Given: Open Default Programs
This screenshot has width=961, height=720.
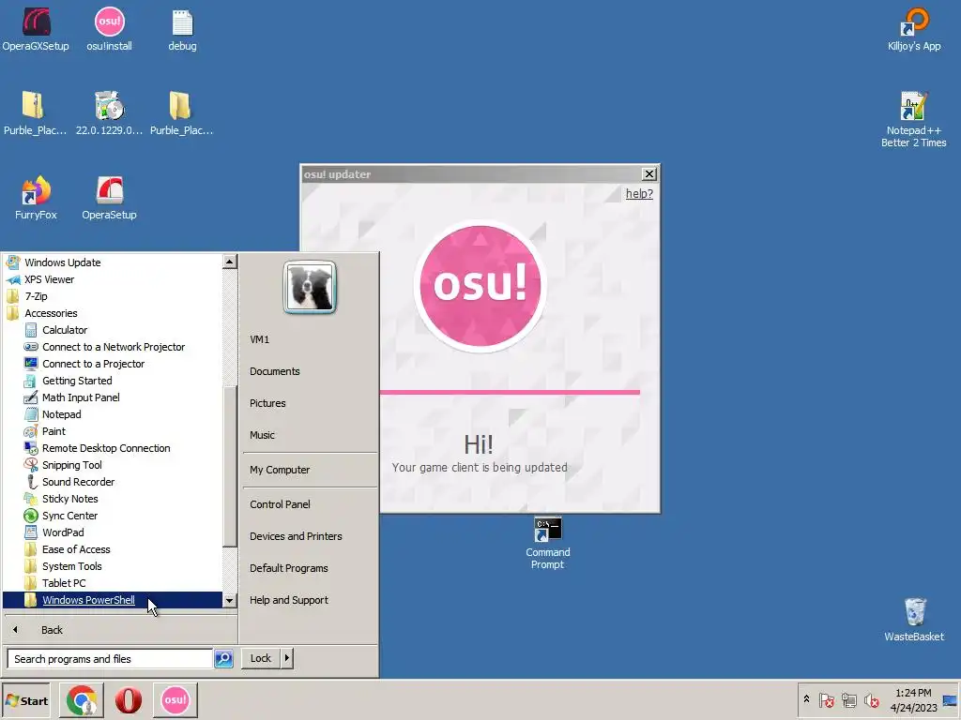Looking at the screenshot, I should (310, 568).
